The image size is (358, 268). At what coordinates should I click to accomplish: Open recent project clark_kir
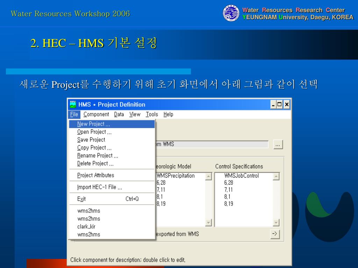click(x=112, y=226)
